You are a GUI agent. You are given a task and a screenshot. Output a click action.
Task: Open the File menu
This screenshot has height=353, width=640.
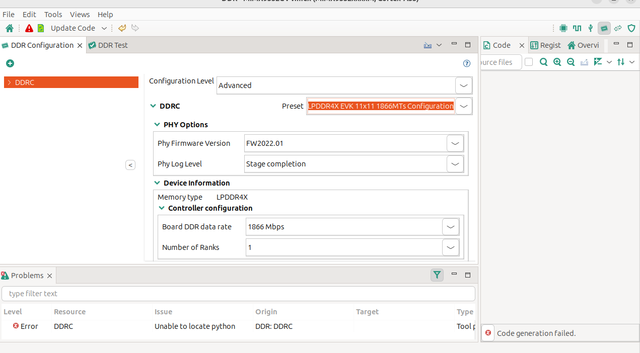pos(9,15)
